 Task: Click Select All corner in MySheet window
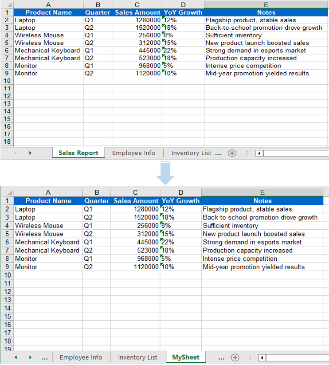click(x=7, y=192)
